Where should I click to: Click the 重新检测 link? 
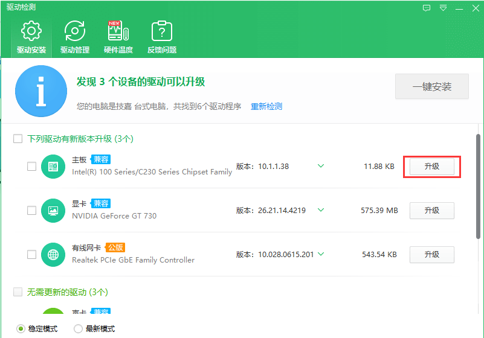pyautogui.click(x=266, y=106)
